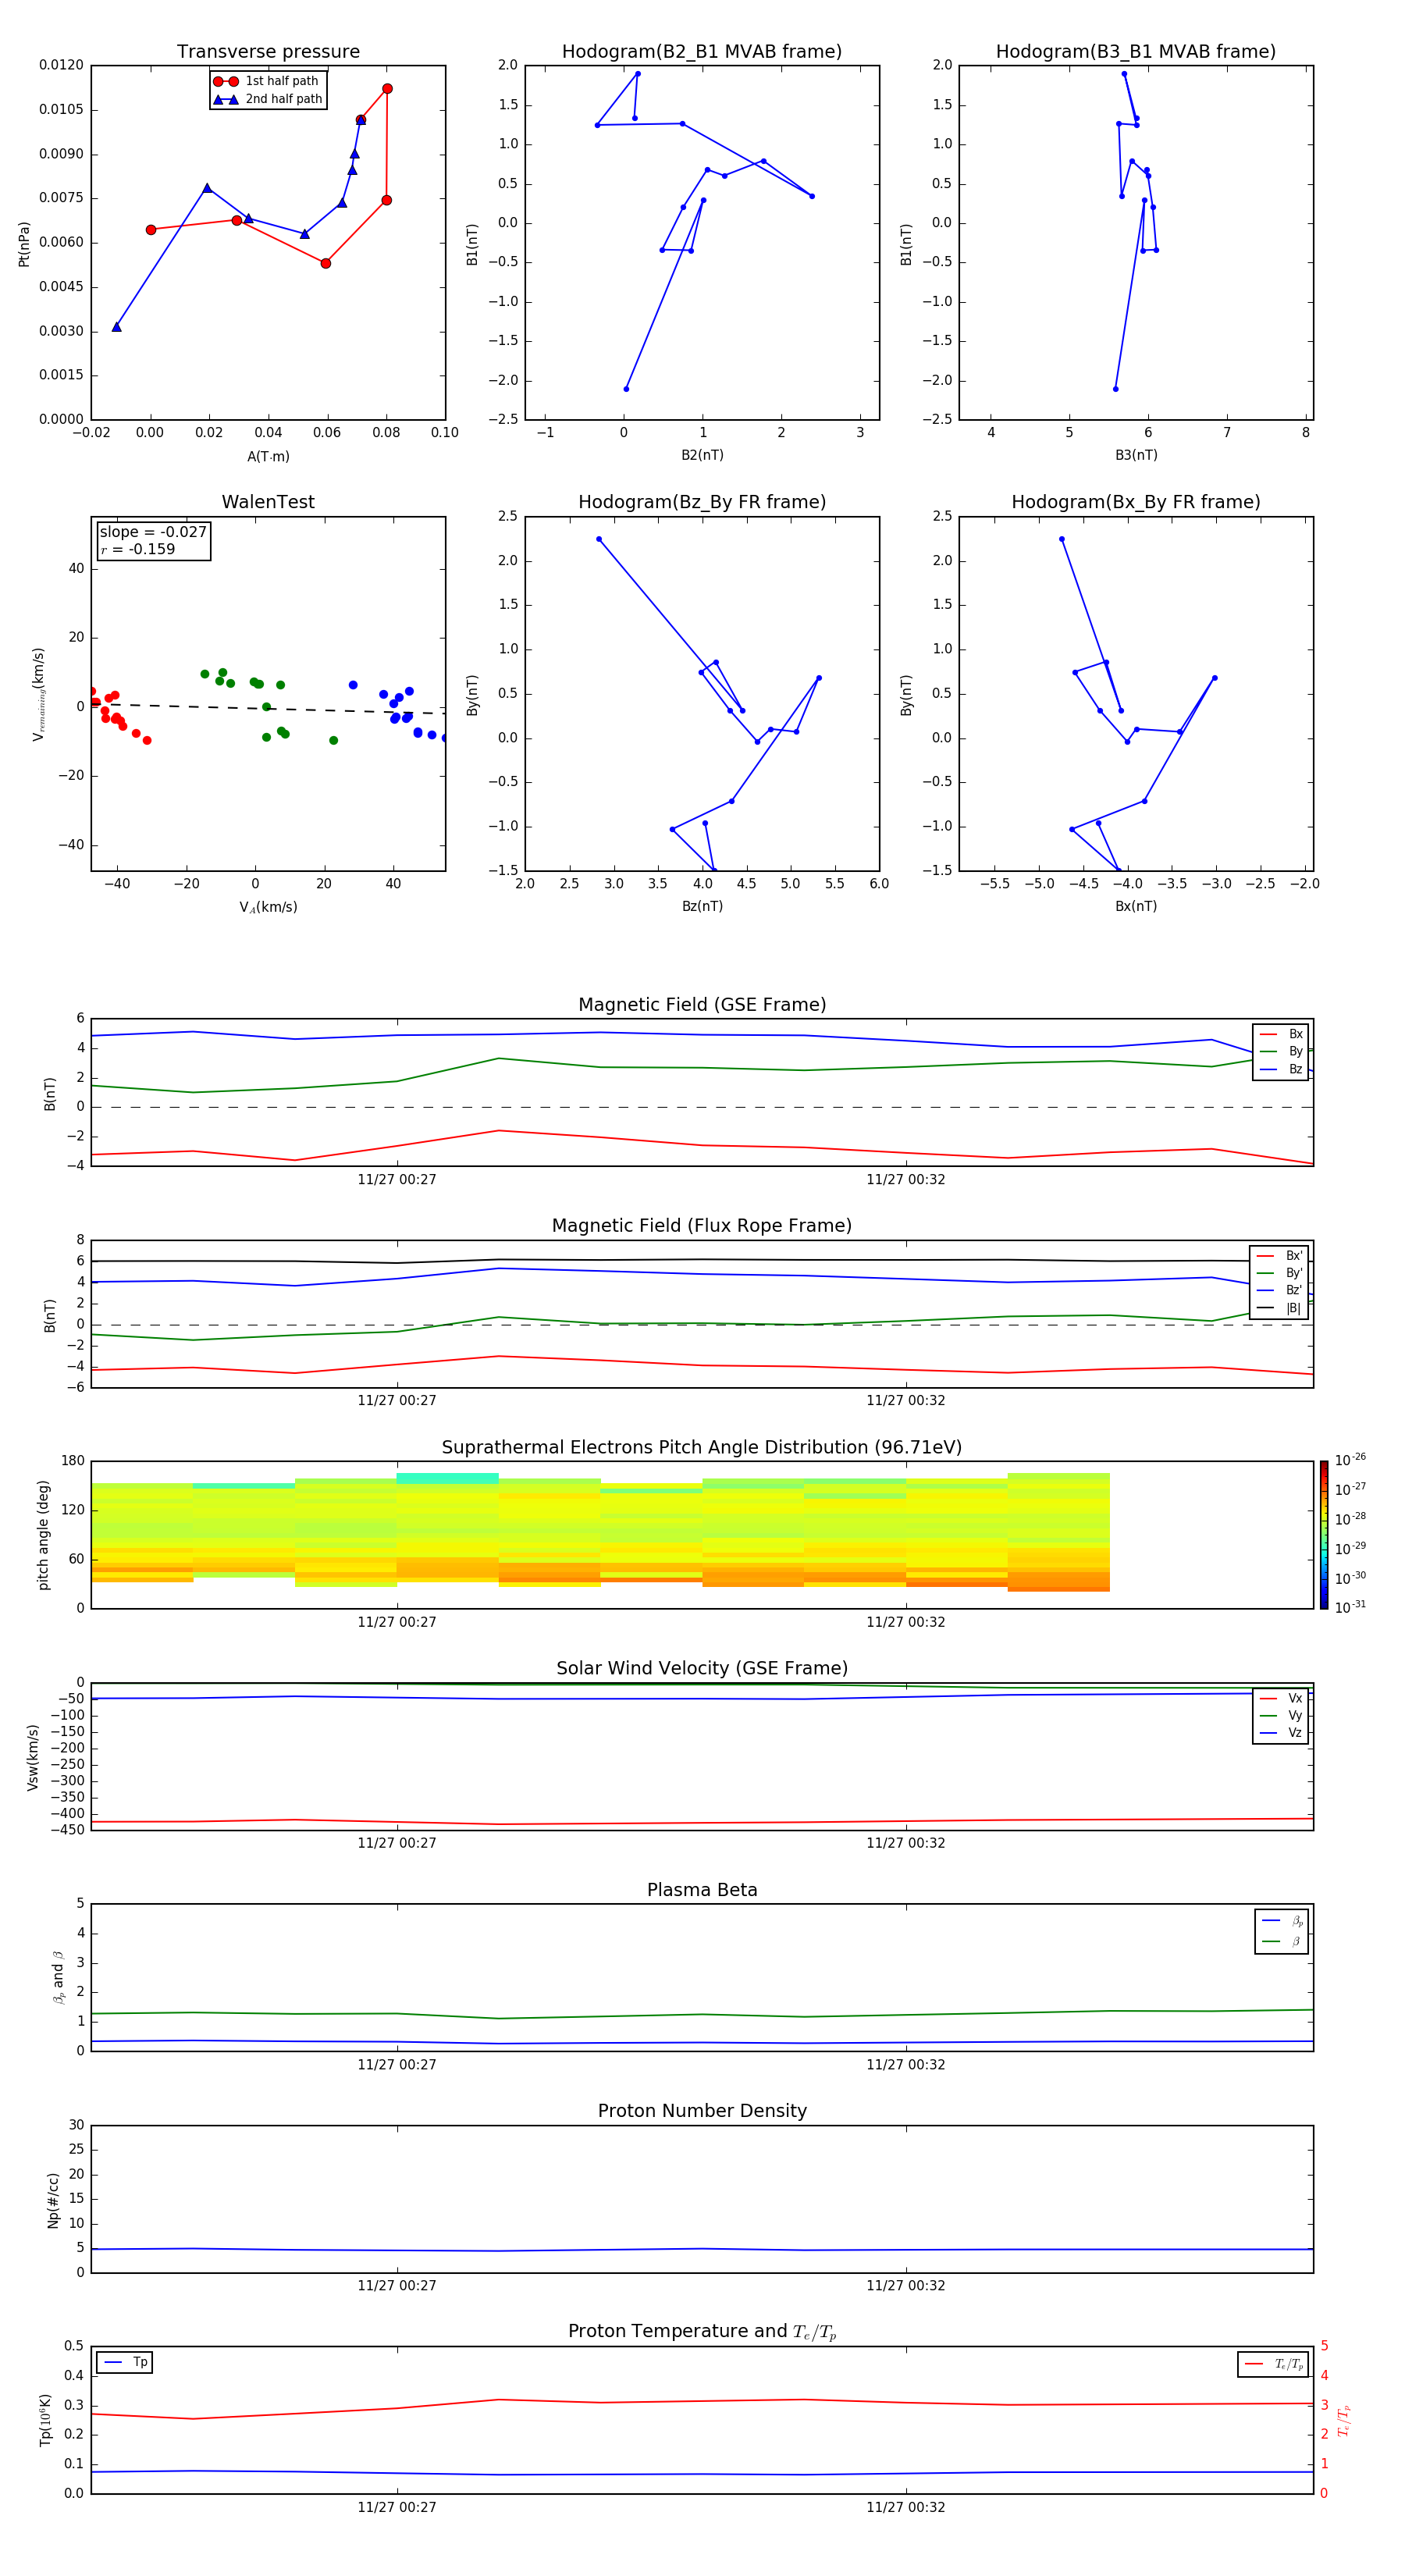Click the βp legend entry in Plasma Beta
Viewport: 1405px width, 2576px height.
(1282, 1921)
